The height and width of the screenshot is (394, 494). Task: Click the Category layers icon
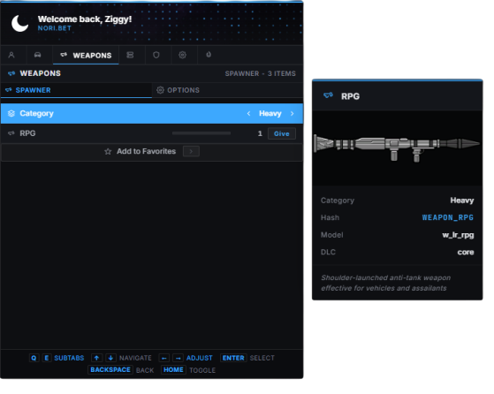tap(11, 113)
